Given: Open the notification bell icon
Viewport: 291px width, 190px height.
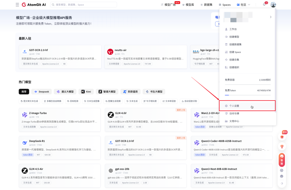Looking at the screenshot, I should point(264,5).
